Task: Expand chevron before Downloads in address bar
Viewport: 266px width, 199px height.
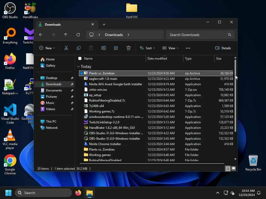Action: coord(99,35)
